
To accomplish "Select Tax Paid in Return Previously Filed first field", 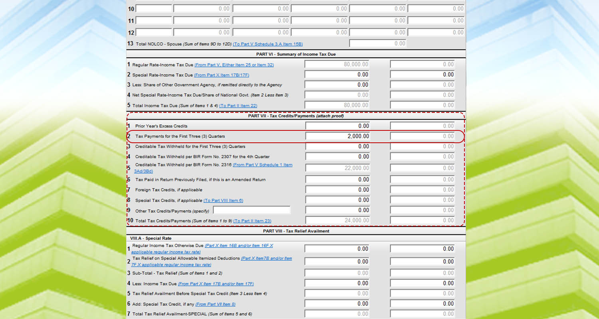I will pos(337,179).
